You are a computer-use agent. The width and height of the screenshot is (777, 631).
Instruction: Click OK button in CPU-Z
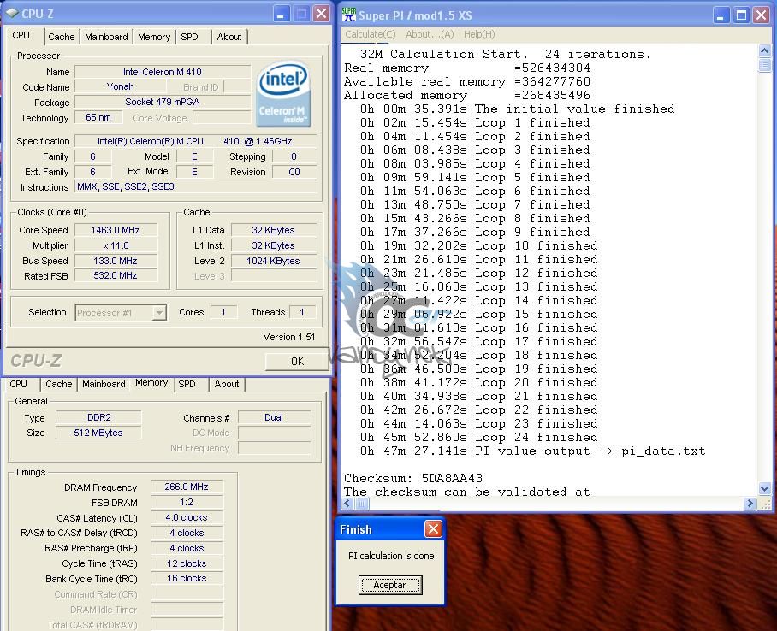tap(297, 362)
